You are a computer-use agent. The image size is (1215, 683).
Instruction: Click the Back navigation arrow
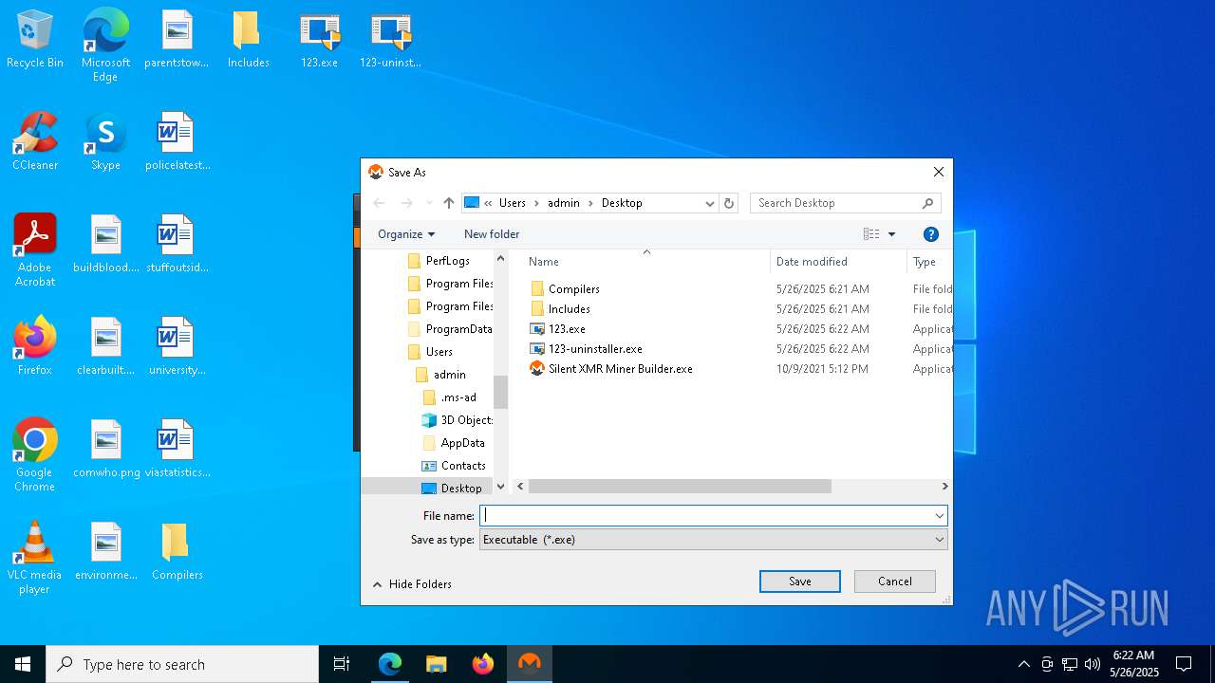[379, 203]
